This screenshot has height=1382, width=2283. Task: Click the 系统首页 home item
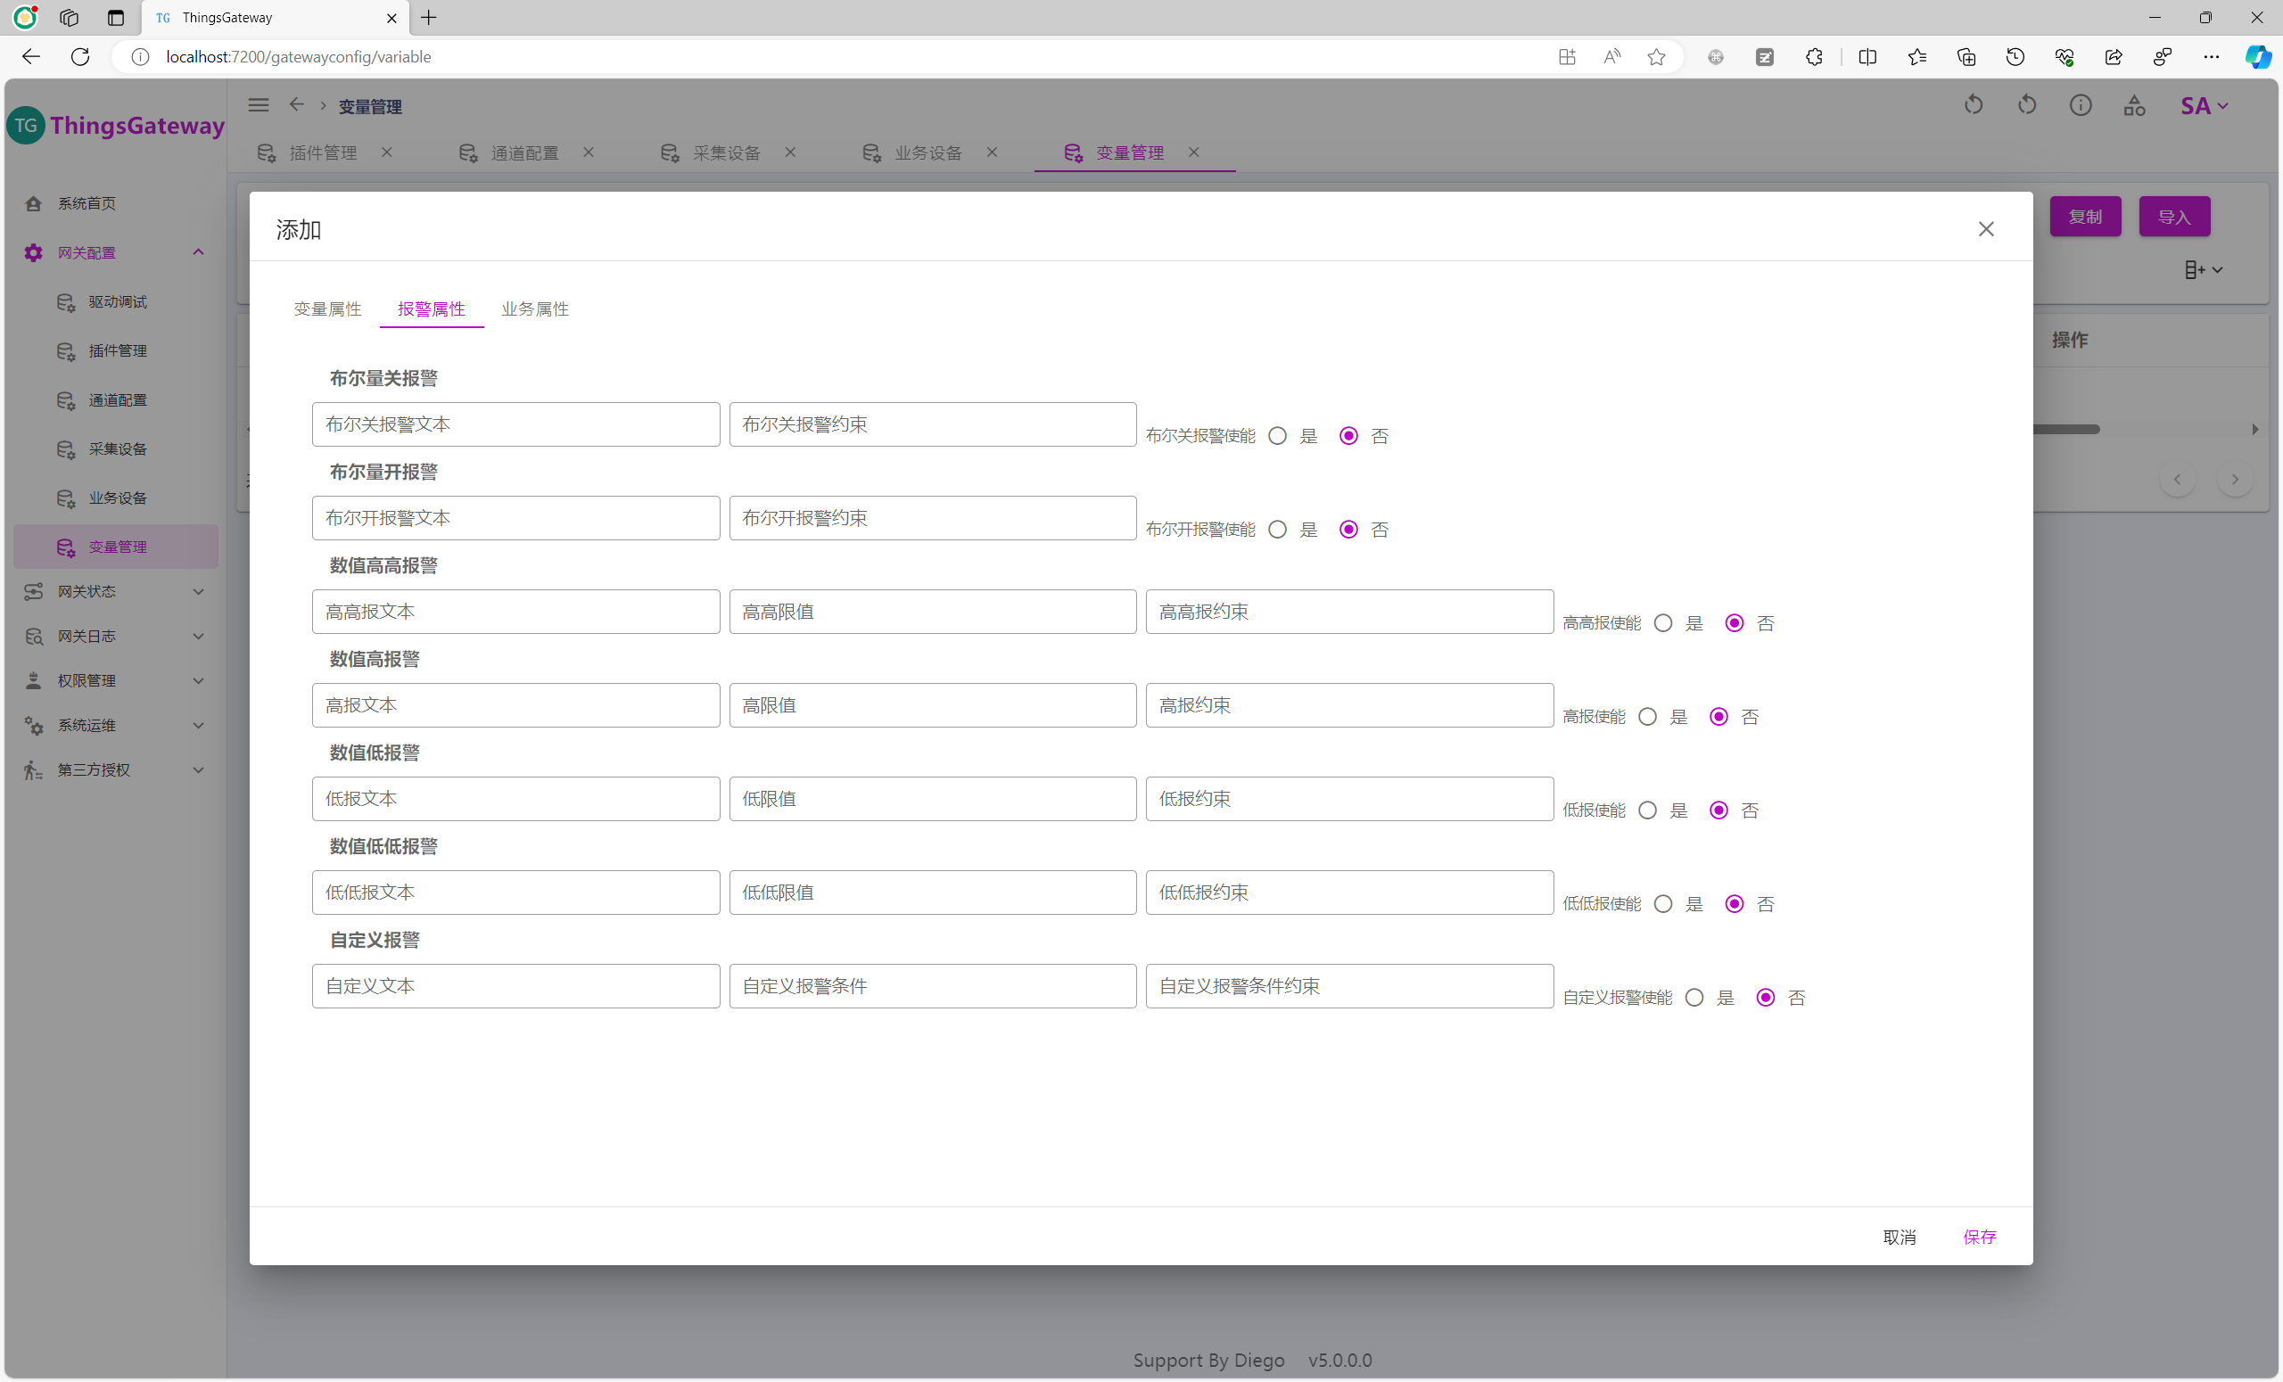[87, 203]
